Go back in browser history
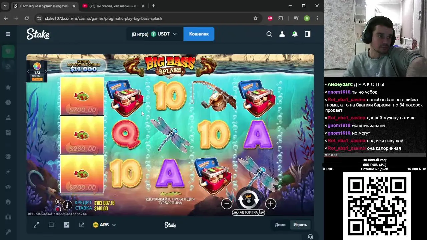This screenshot has width=427, height=240. (x=6, y=18)
